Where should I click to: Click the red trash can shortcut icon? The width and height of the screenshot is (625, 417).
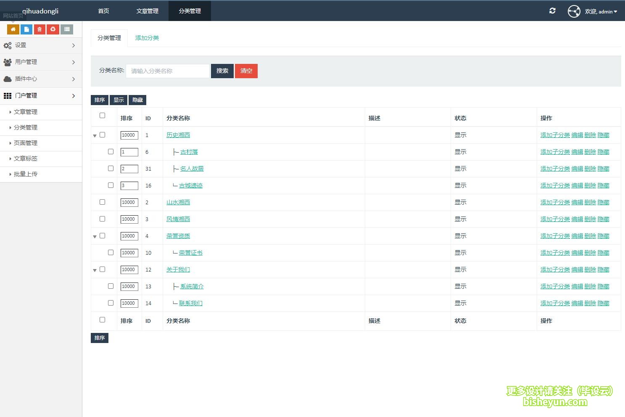40,29
